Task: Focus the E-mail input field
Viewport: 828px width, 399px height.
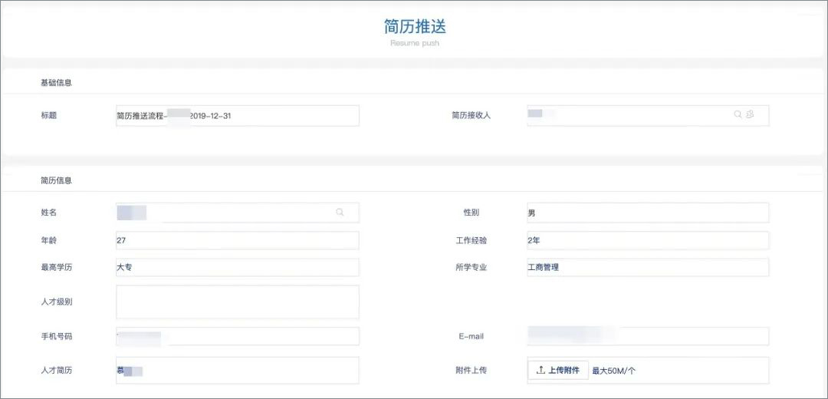Action: coord(648,336)
